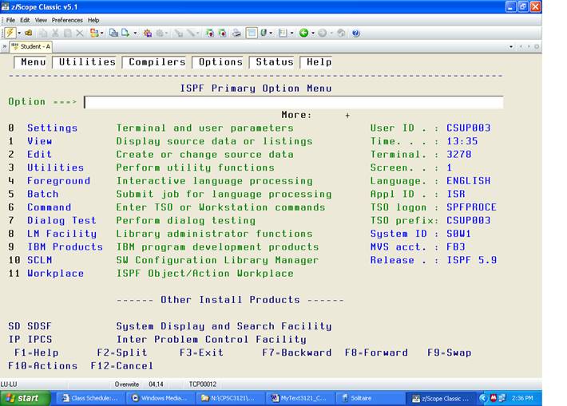Toggle the highlighted screen-panel toolbar button
The height and width of the screenshot is (406, 567).
[252, 34]
